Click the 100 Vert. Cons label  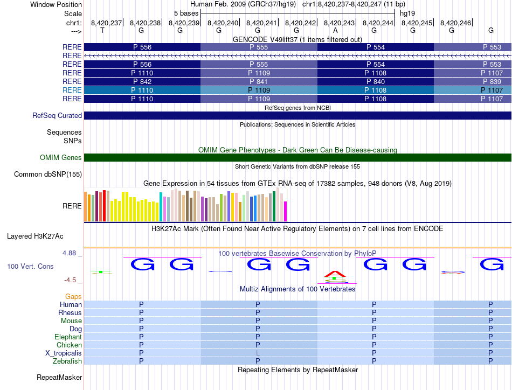tap(30, 266)
